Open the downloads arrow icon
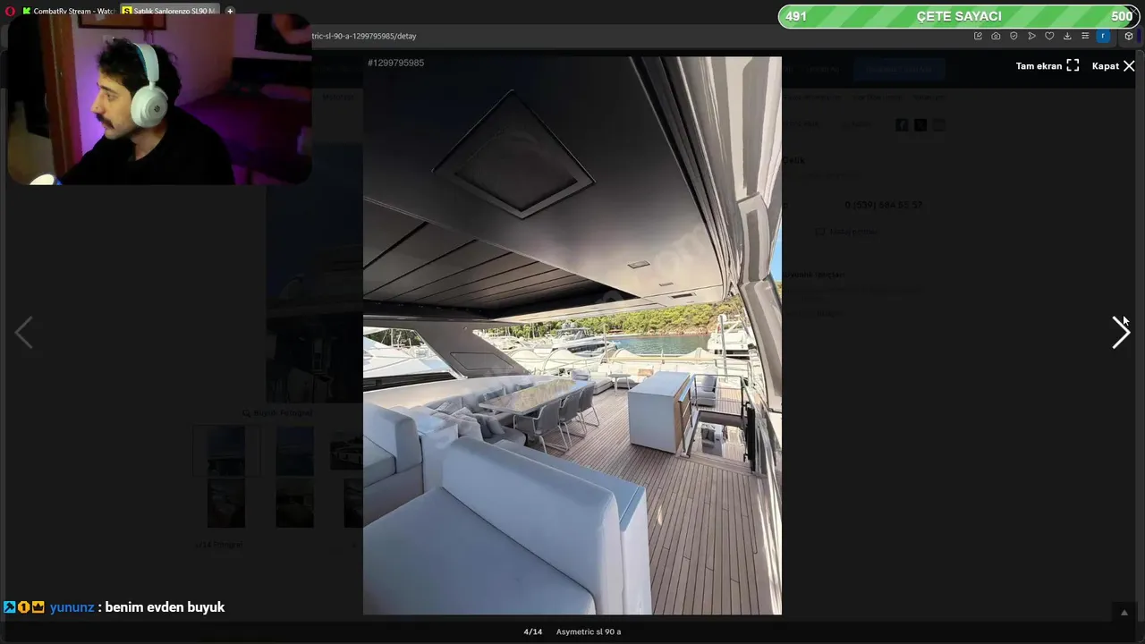Image resolution: width=1145 pixels, height=644 pixels. click(1067, 36)
